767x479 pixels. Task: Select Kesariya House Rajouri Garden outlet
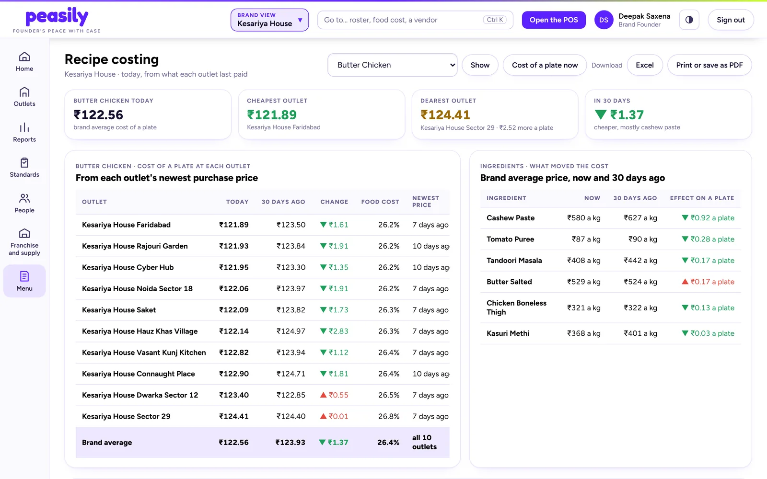135,246
